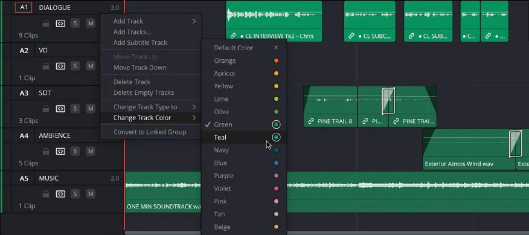Viewport: 529px width, 235px height.
Task: Lock the A3 SOT track
Action: 46,109
